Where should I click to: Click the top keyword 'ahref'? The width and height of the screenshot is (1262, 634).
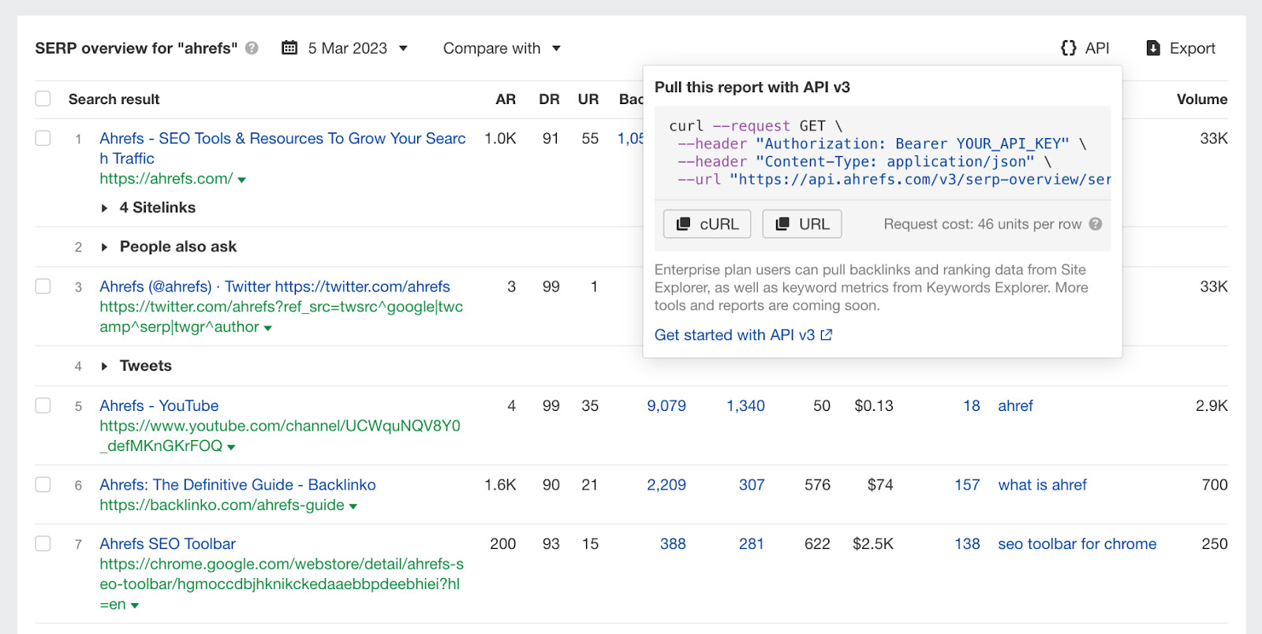[1015, 405]
